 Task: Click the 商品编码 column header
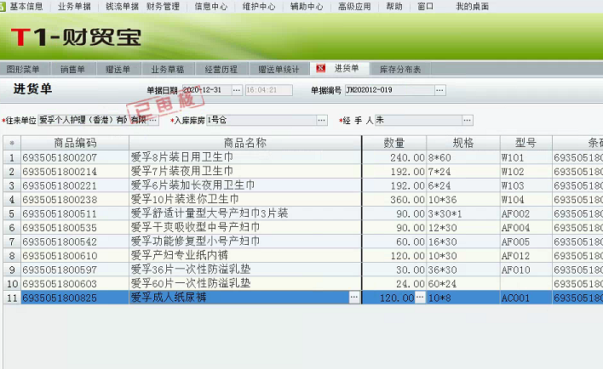coord(75,143)
